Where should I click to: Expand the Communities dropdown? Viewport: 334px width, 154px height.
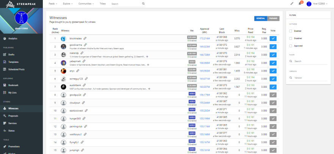pos(86,4)
